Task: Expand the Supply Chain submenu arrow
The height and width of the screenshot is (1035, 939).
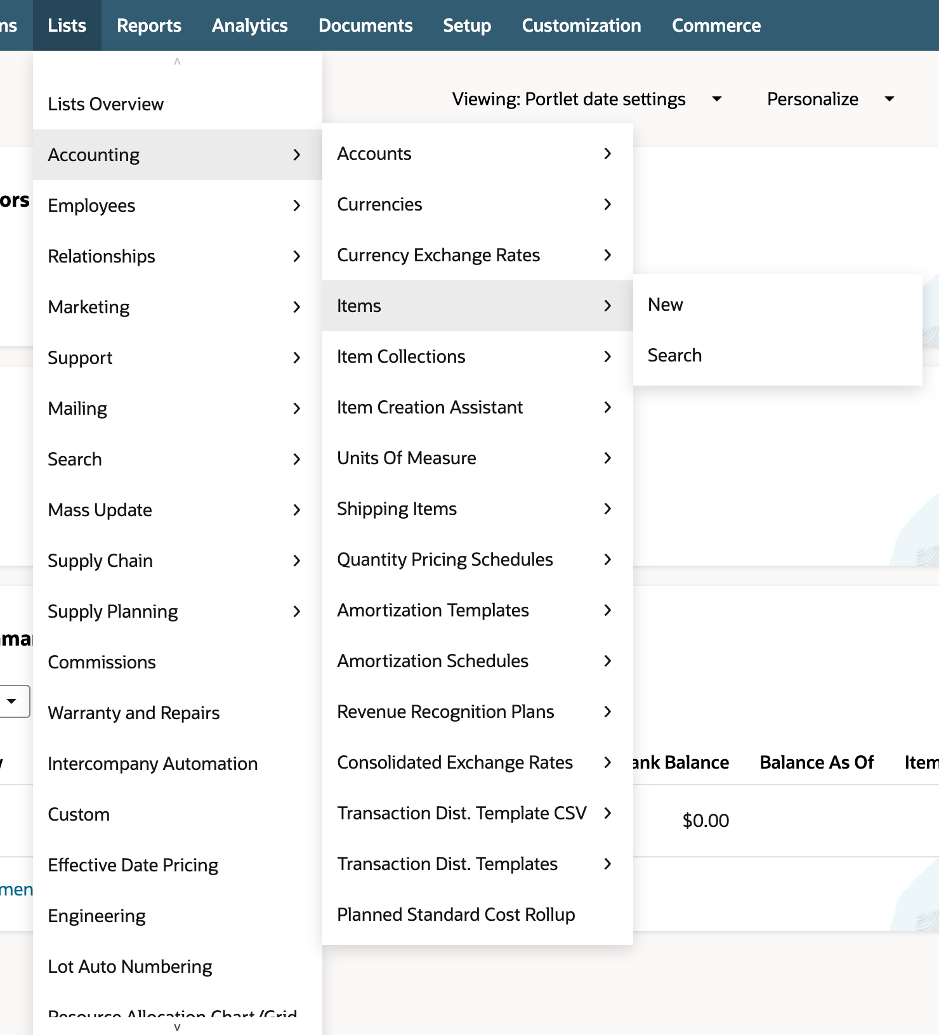Action: tap(296, 561)
